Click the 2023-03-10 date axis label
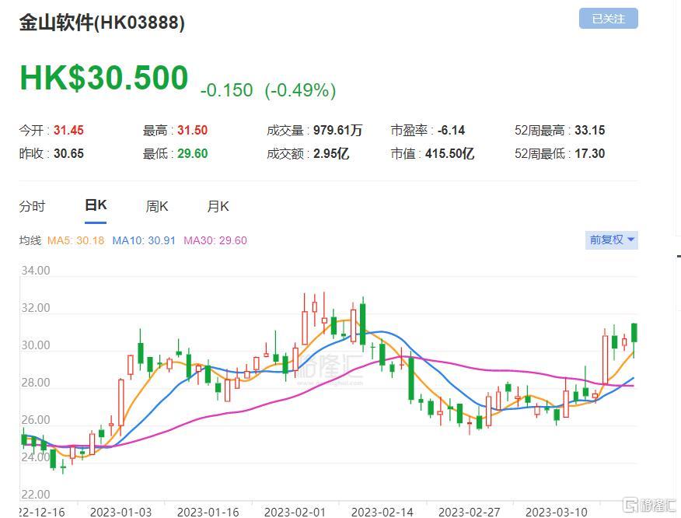Viewport: 681px width, 518px height. (557, 512)
